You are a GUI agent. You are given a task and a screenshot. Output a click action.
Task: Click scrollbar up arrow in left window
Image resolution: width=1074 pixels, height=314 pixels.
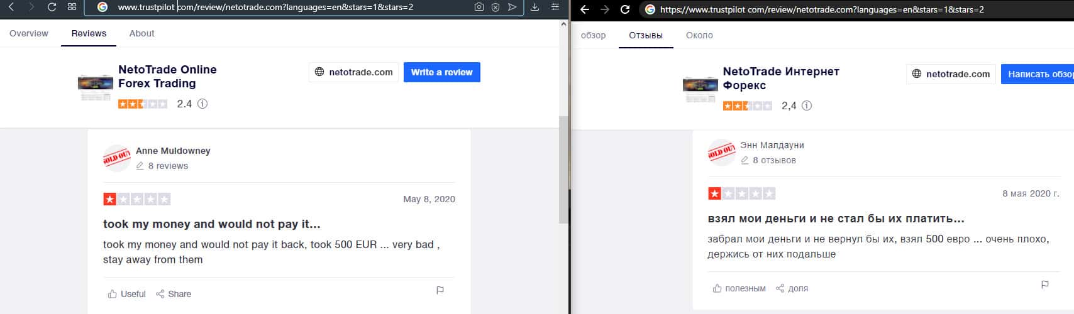point(563,24)
